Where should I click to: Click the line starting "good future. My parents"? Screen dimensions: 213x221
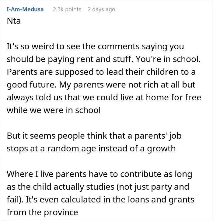[101, 85]
